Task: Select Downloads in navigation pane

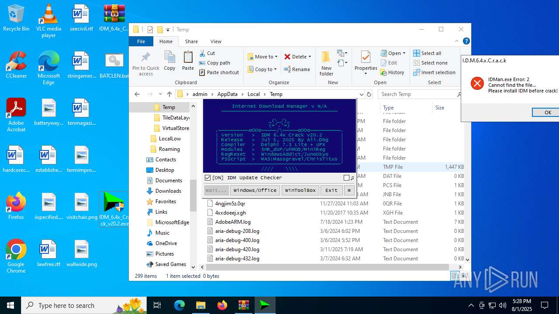Action: (x=168, y=191)
